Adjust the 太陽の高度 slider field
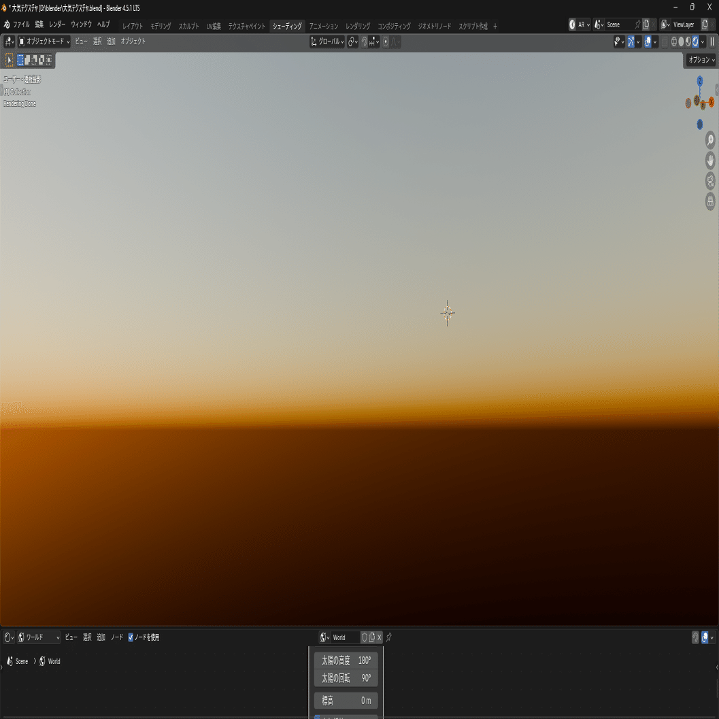Image resolution: width=719 pixels, height=719 pixels. [346, 661]
